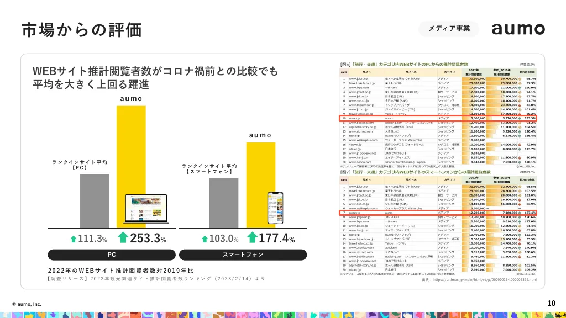Select heading line starting WEBサイト推計閲覧者数が
566x318 pixels.
155,71
